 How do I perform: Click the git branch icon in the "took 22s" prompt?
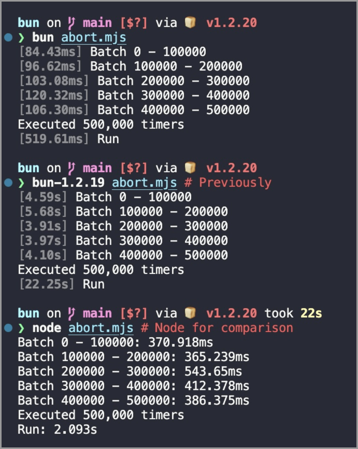pyautogui.click(x=72, y=314)
